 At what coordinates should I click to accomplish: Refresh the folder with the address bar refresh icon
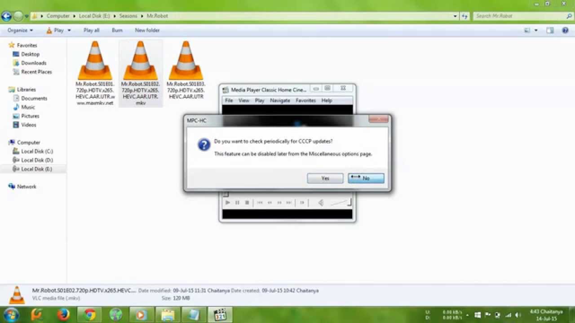tap(464, 16)
